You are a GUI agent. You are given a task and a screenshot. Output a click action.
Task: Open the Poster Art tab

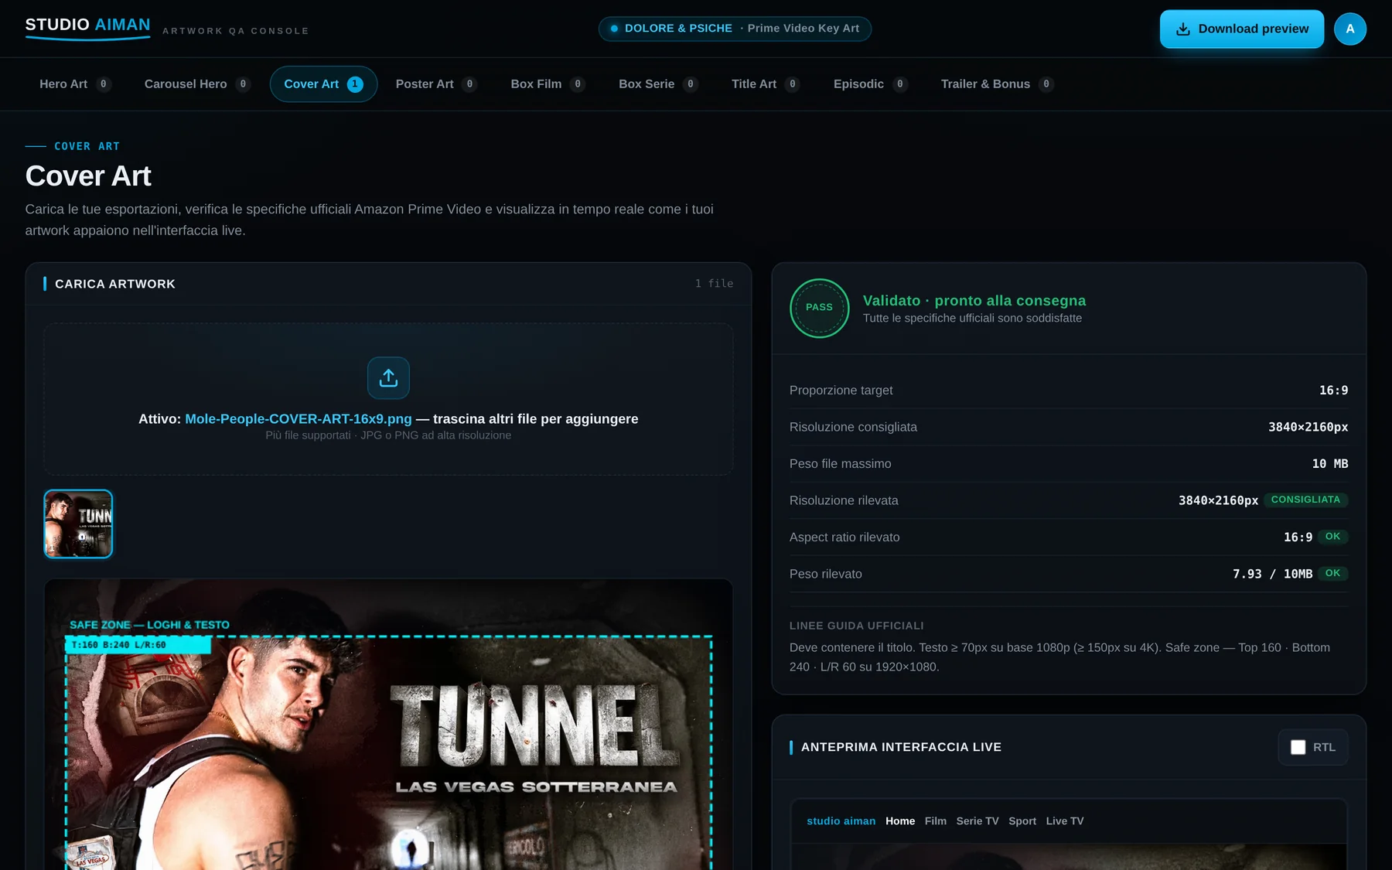pos(435,84)
